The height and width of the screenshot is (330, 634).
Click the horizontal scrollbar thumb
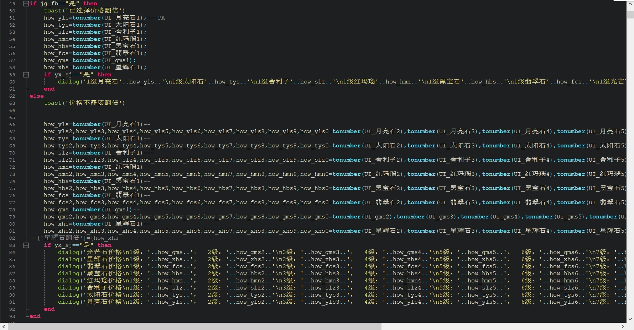click(x=194, y=326)
